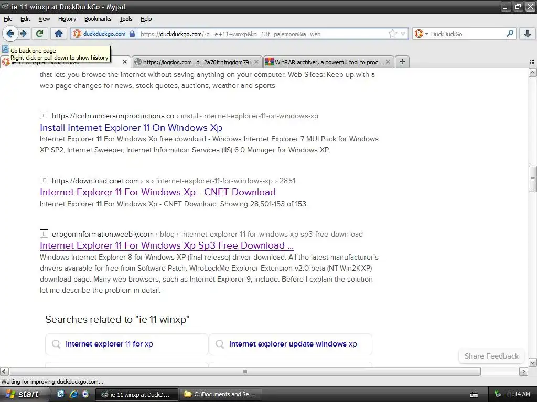Click the favicon beside erogoninformation.weebly.com result
Image resolution: width=537 pixels, height=402 pixels.
coord(44,233)
